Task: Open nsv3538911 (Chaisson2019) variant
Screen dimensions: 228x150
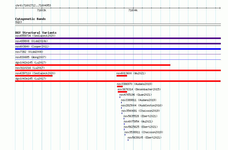Action: click(x=144, y=132)
